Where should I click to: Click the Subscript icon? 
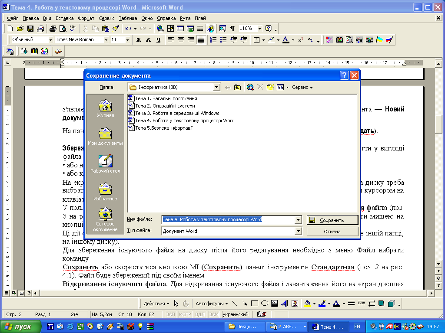(310, 40)
